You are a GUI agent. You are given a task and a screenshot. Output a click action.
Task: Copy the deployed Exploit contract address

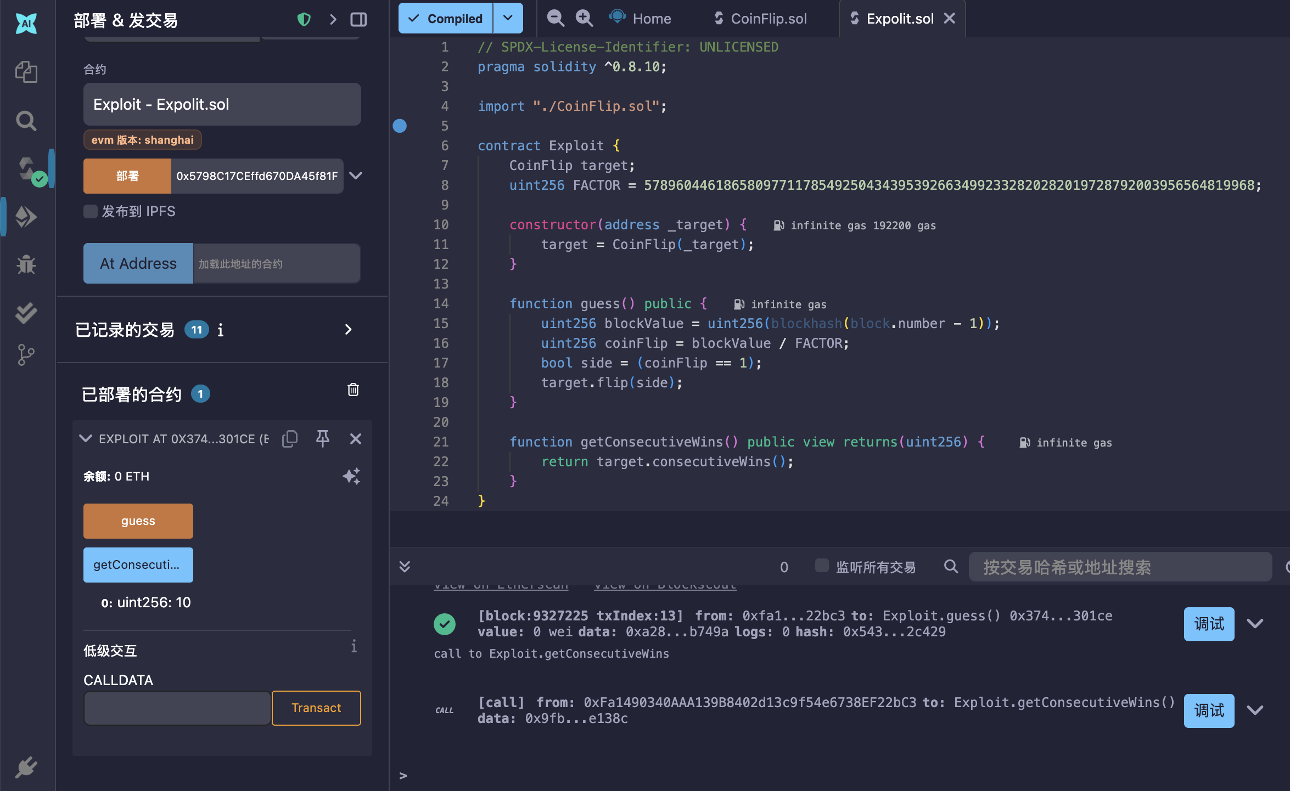point(290,439)
